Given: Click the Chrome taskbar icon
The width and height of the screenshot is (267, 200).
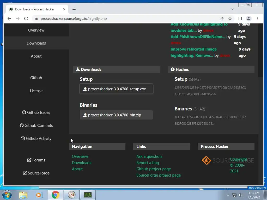Looking at the screenshot, I should (x=55, y=195).
